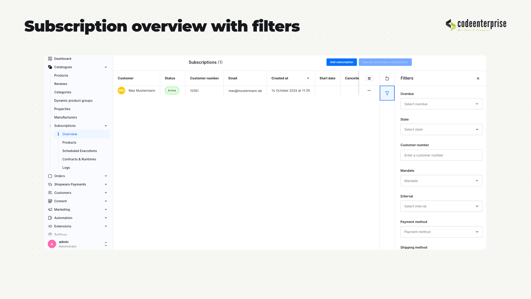The height and width of the screenshot is (299, 531).
Task: Click the Add subscription button
Action: pyautogui.click(x=342, y=62)
